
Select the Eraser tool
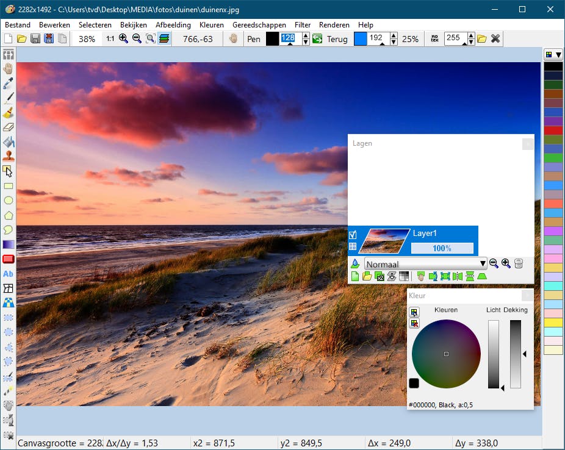pos(9,127)
